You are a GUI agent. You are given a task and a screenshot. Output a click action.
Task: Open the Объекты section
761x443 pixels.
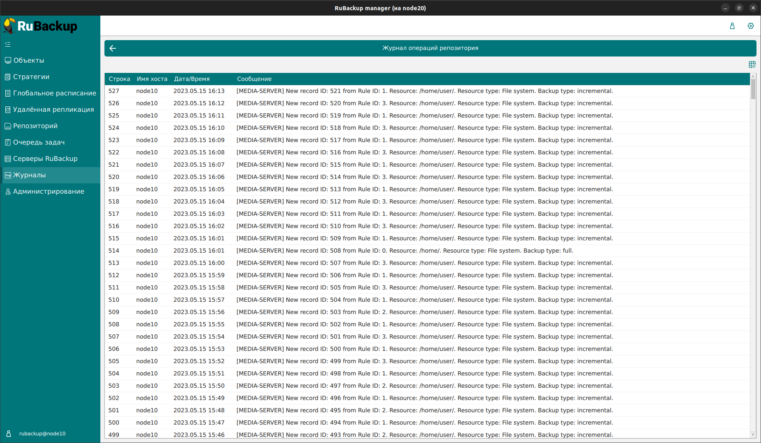click(x=29, y=60)
